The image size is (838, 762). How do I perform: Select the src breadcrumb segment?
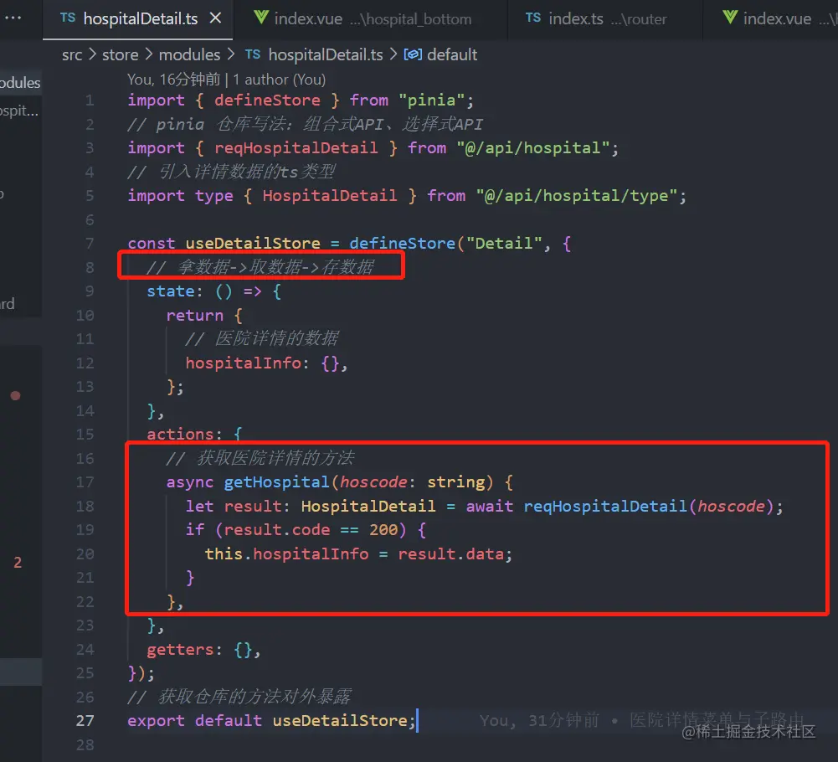72,54
